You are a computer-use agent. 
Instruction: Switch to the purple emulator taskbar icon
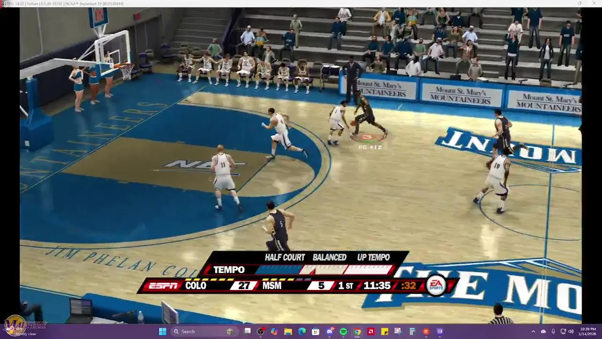tap(440, 331)
